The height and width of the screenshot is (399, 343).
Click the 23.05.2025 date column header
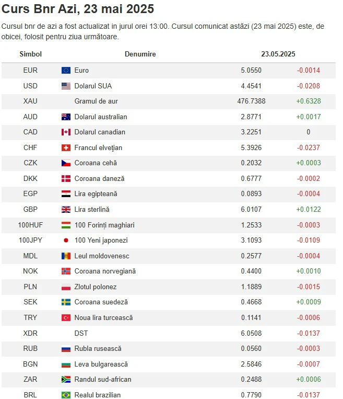278,54
